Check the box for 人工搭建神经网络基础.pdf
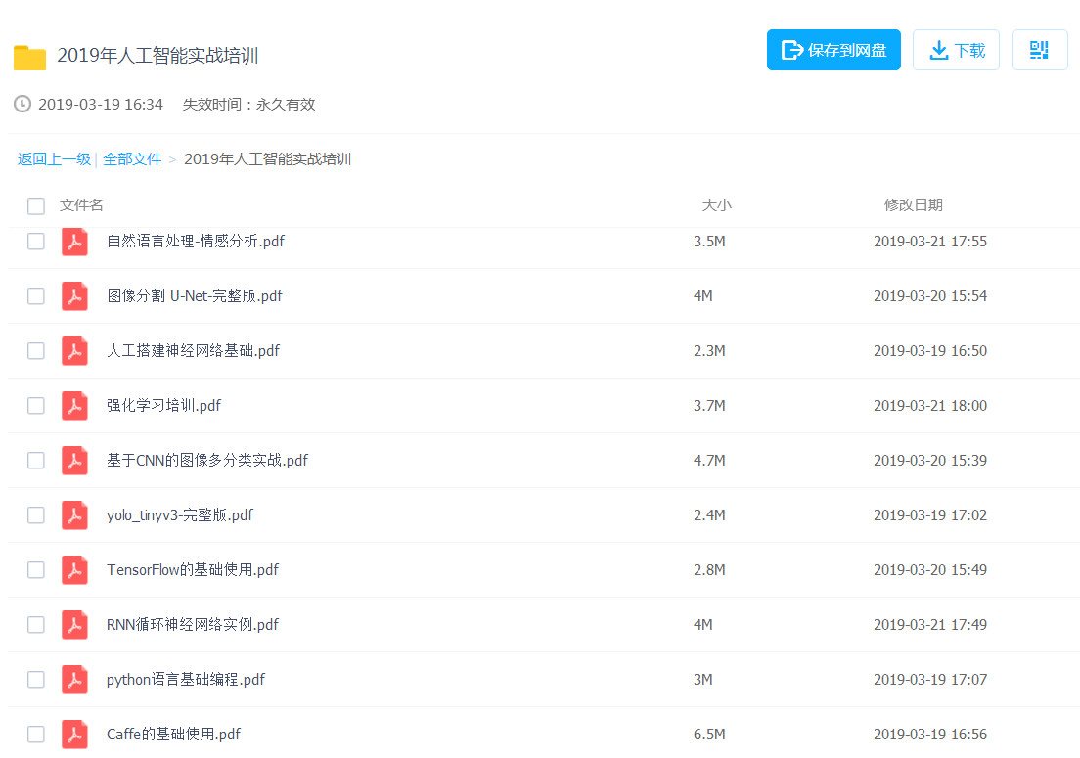 point(36,351)
